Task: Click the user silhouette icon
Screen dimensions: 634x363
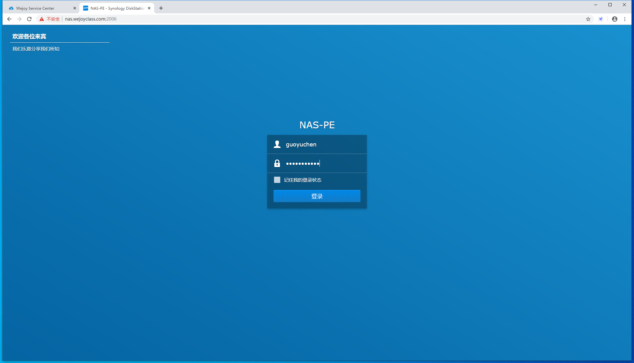Action: click(x=277, y=144)
